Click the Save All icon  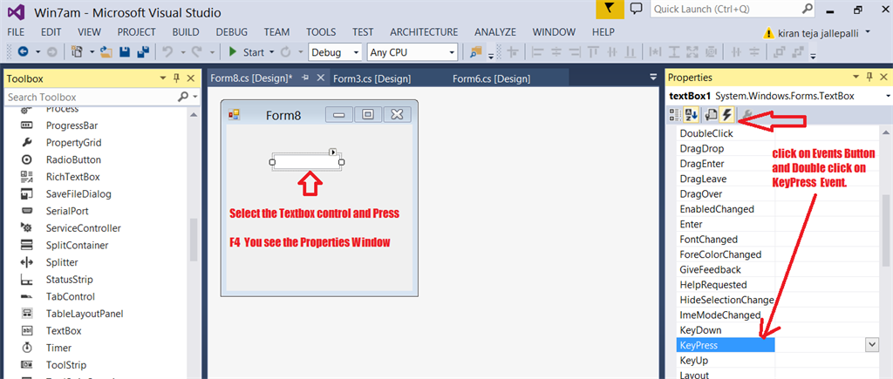tap(143, 51)
